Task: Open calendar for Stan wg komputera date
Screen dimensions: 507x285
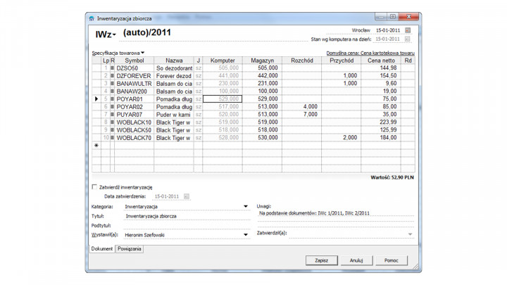Action: 408,39
